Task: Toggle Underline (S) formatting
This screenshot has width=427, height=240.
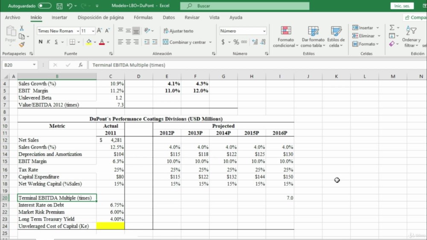Action: coord(56,42)
